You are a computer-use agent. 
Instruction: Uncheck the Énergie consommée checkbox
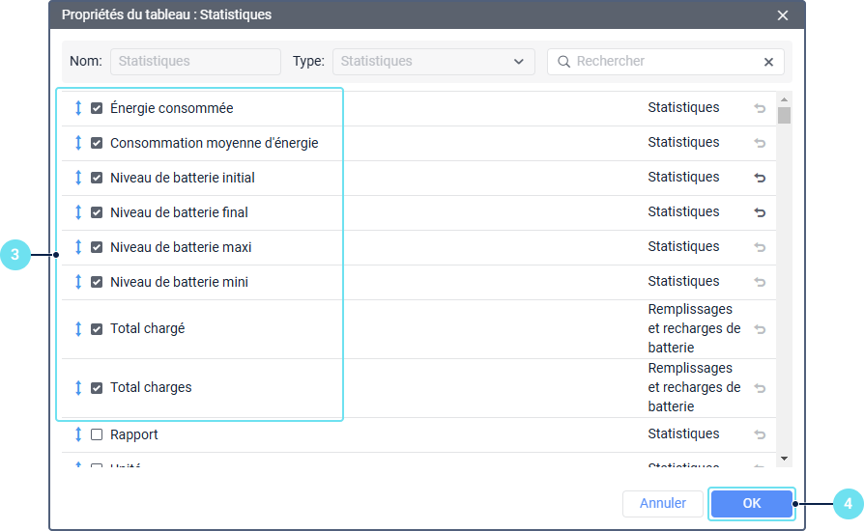click(x=97, y=108)
